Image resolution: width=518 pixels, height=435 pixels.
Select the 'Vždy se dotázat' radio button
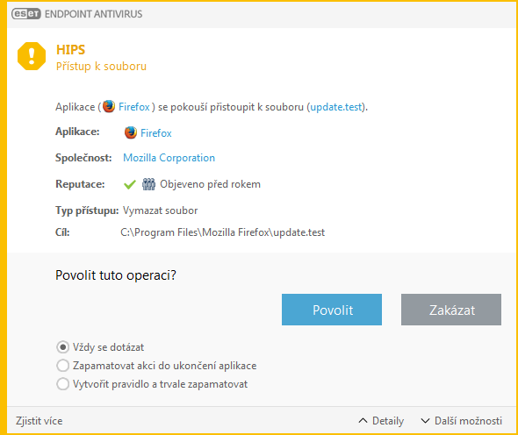(62, 347)
